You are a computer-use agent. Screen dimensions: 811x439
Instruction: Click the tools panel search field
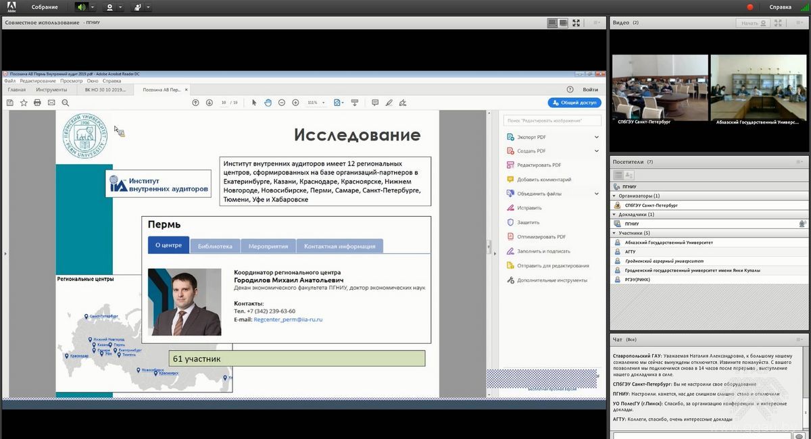pyautogui.click(x=552, y=121)
